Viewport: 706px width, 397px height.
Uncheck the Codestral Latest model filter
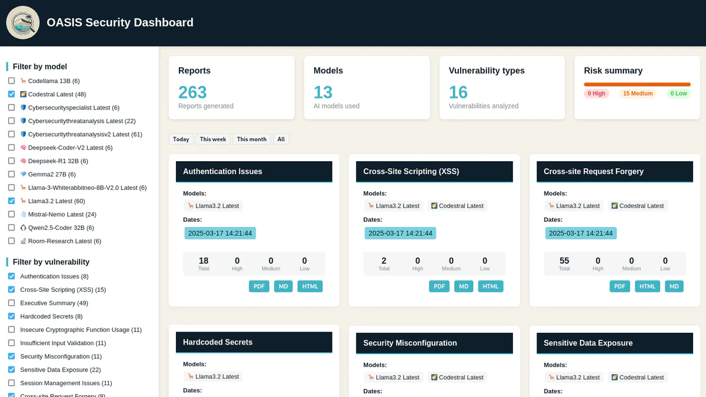(10, 94)
